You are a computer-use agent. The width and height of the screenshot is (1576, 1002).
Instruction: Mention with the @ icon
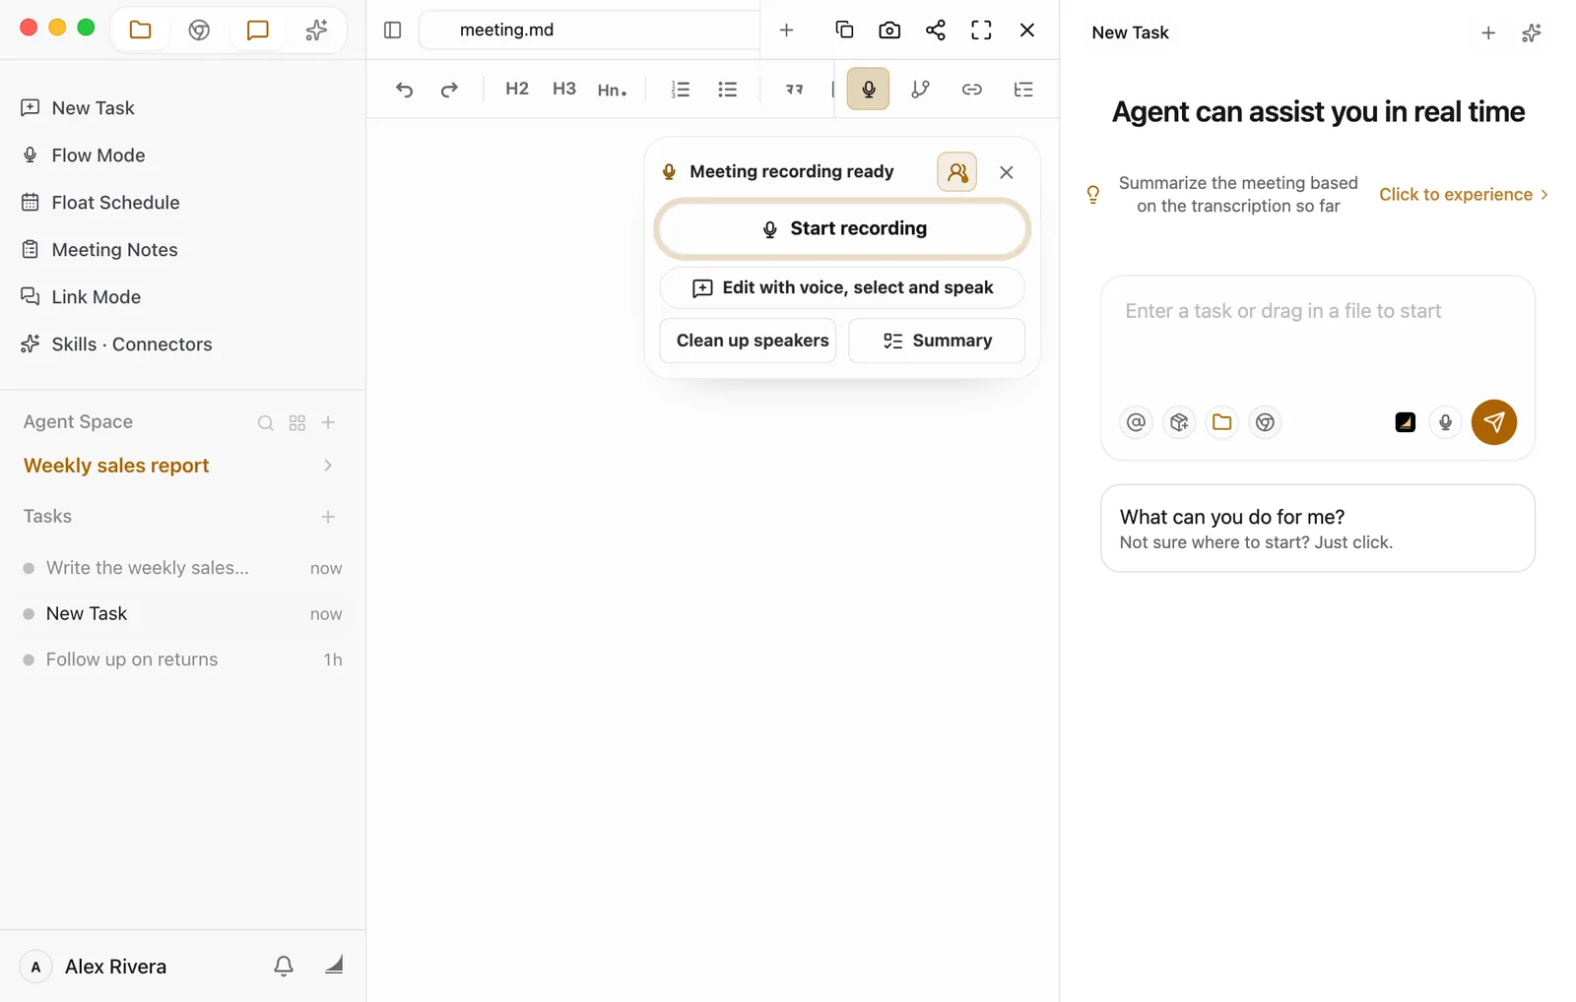pyautogui.click(x=1136, y=422)
